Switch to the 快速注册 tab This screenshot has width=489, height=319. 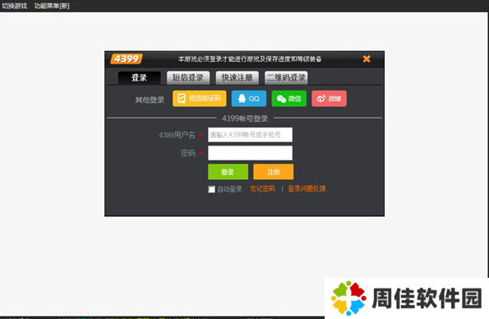click(237, 78)
